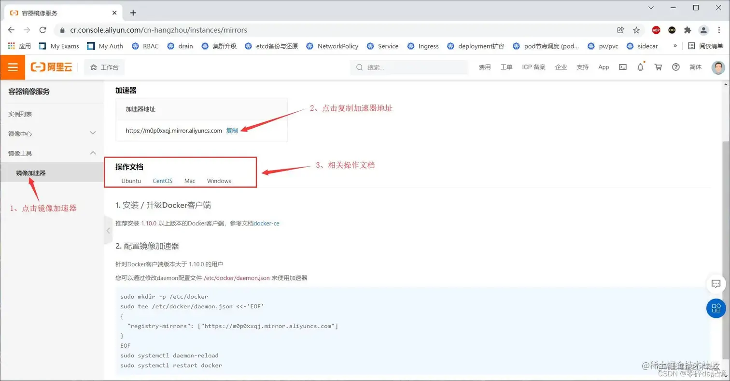730x381 pixels.
Task: Show more bookmarks with the double chevron
Action: (x=675, y=46)
